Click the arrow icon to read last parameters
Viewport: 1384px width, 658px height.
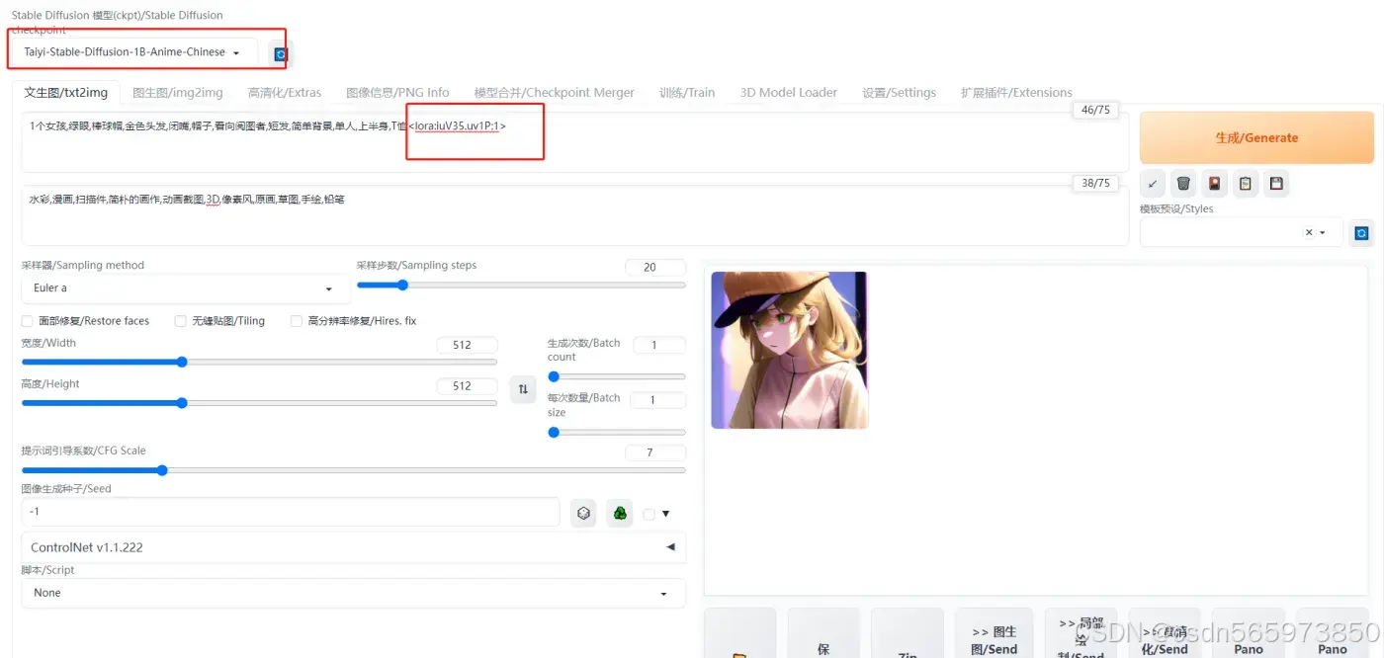point(1153,184)
